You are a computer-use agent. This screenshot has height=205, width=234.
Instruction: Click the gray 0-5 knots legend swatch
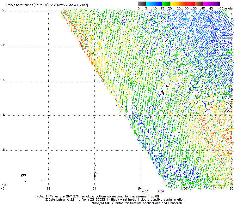[x=142, y=4]
